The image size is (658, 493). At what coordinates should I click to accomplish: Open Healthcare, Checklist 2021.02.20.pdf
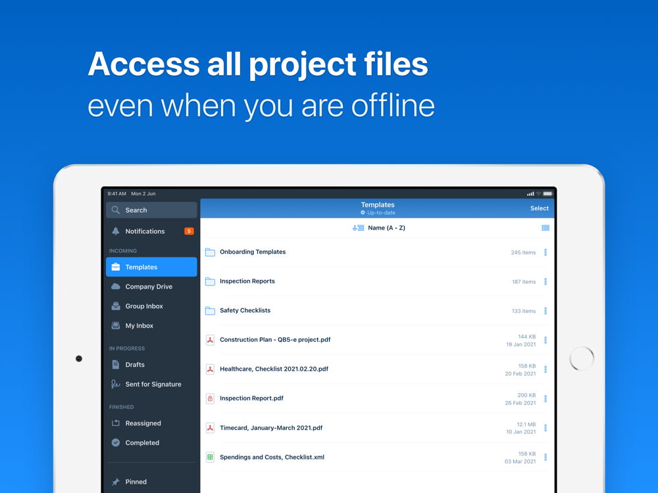coord(377,369)
